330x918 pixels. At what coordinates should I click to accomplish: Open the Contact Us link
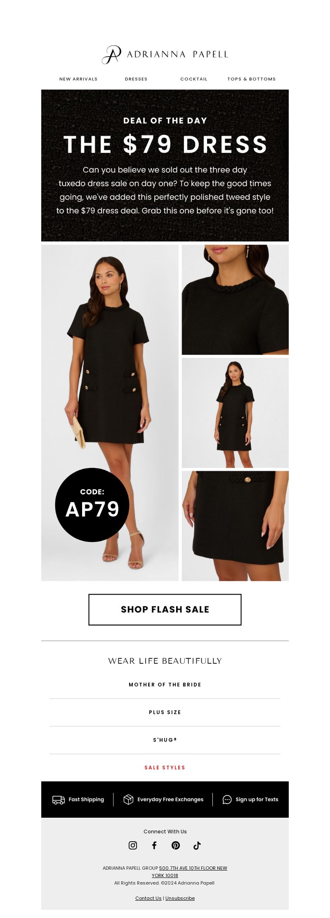[148, 898]
